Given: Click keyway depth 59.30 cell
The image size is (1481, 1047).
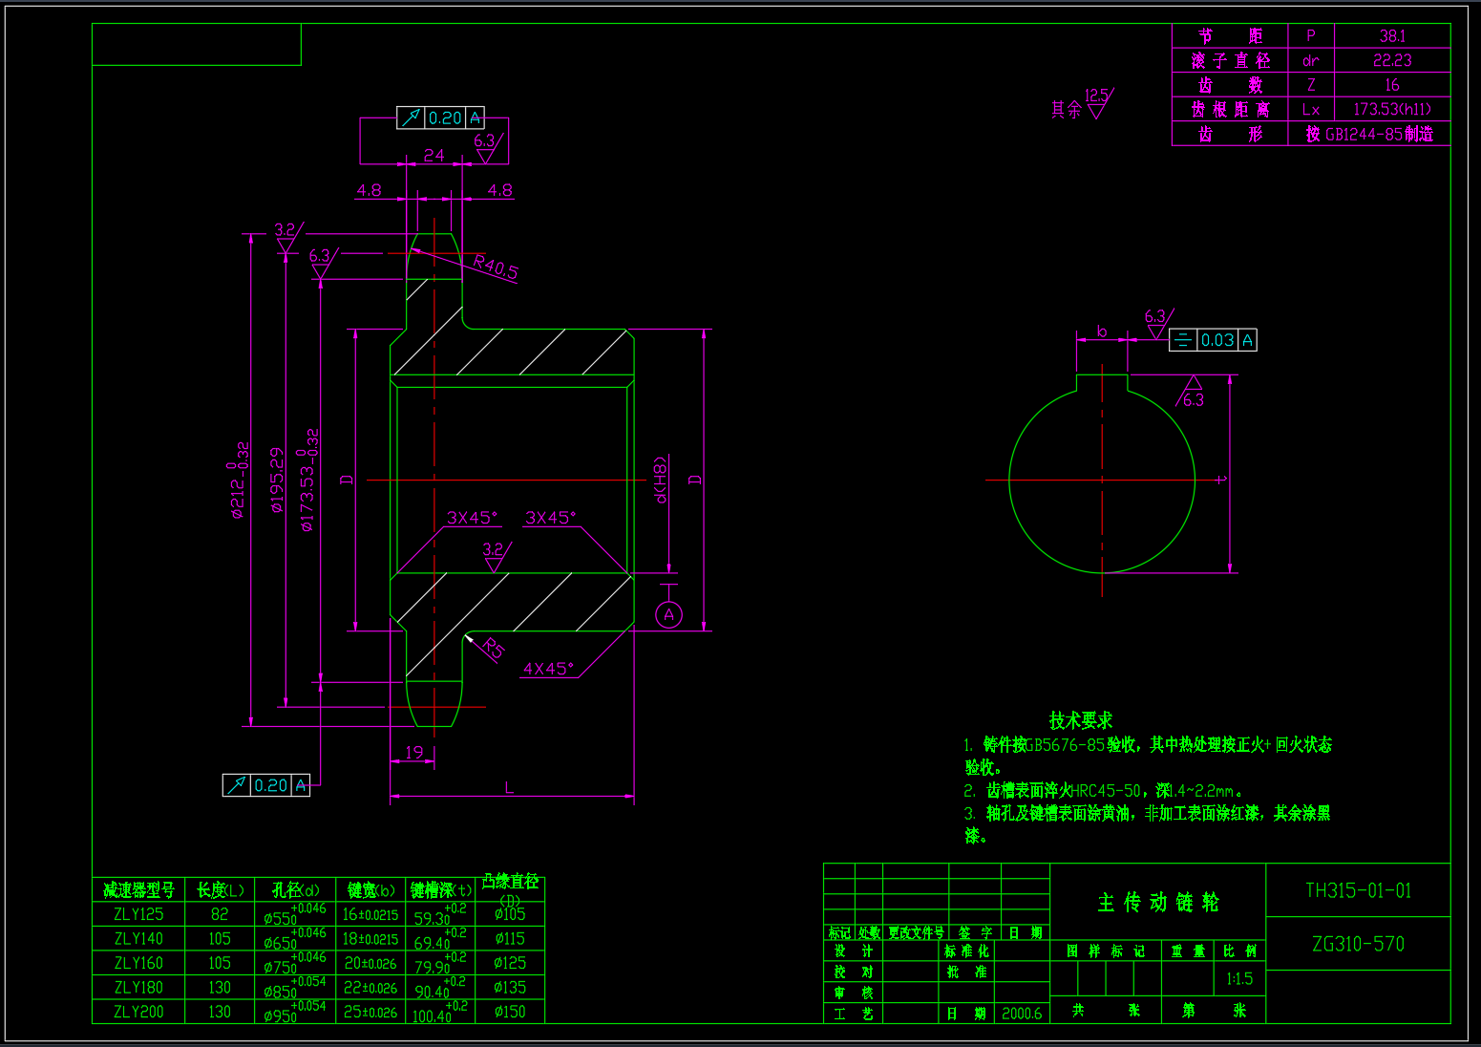Looking at the screenshot, I should pos(440,914).
